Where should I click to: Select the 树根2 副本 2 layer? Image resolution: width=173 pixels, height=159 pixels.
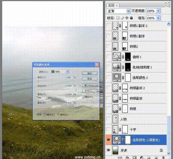click(x=139, y=26)
